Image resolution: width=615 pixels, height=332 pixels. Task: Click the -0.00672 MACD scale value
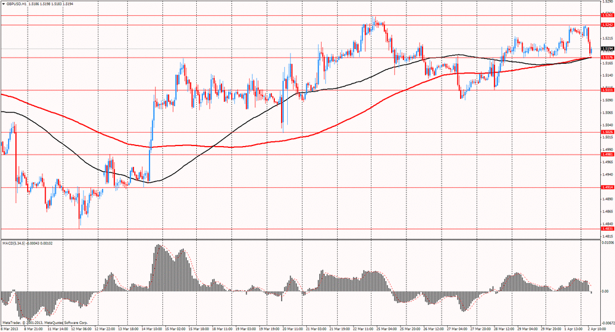(x=607, y=323)
